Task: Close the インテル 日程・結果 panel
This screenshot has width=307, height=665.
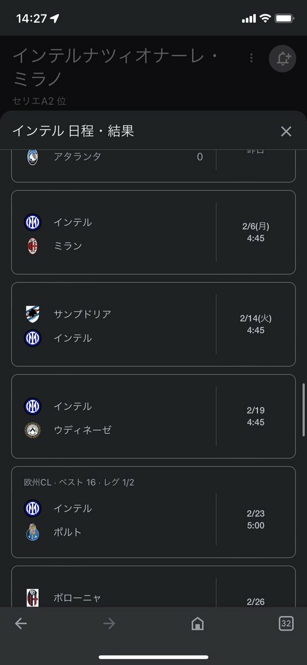Action: (x=286, y=131)
